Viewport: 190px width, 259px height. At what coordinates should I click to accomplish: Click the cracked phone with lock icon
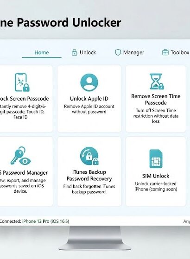[22, 82]
